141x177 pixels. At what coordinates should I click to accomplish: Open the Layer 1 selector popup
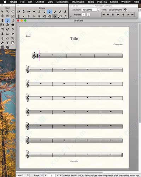[23, 175]
